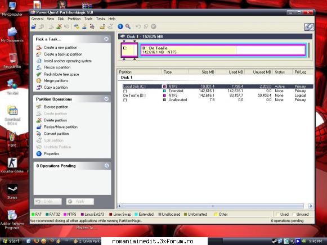Click the magnifying glass toolbar icon
327x245 pixels.
(128, 26)
